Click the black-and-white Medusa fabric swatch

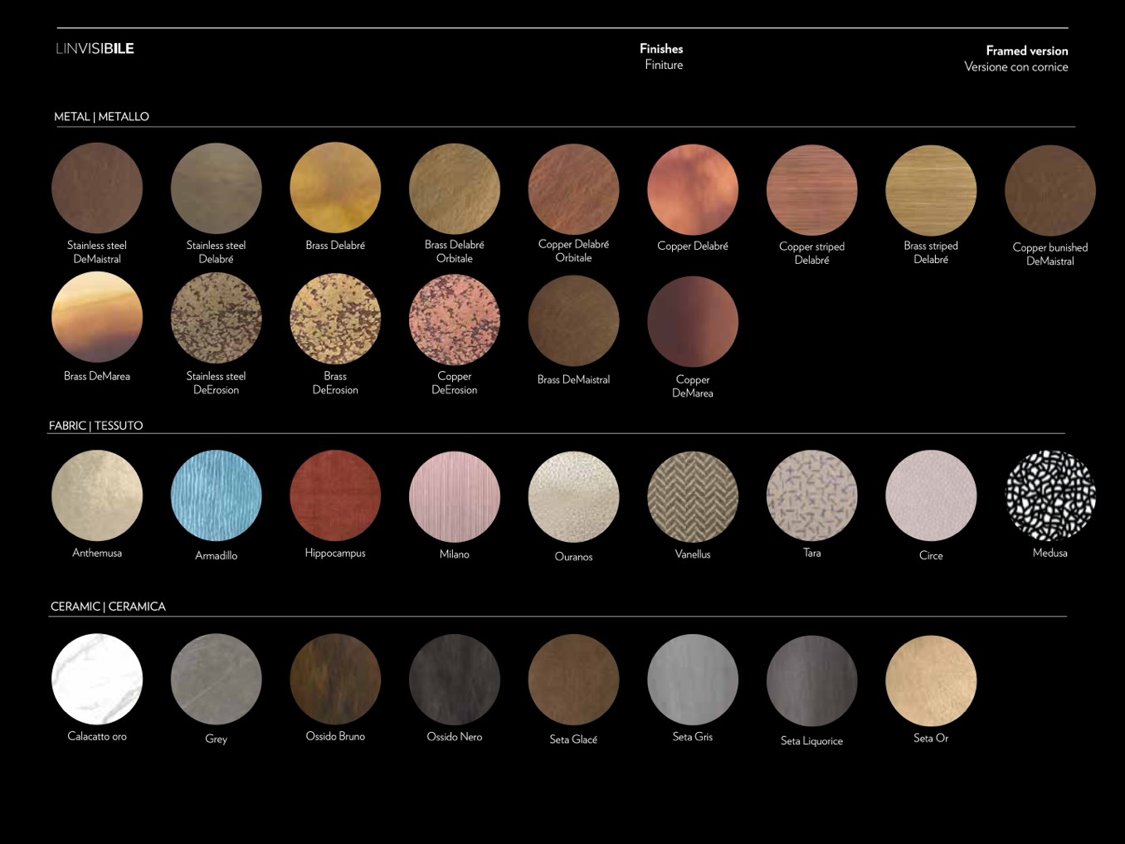coord(1050,496)
